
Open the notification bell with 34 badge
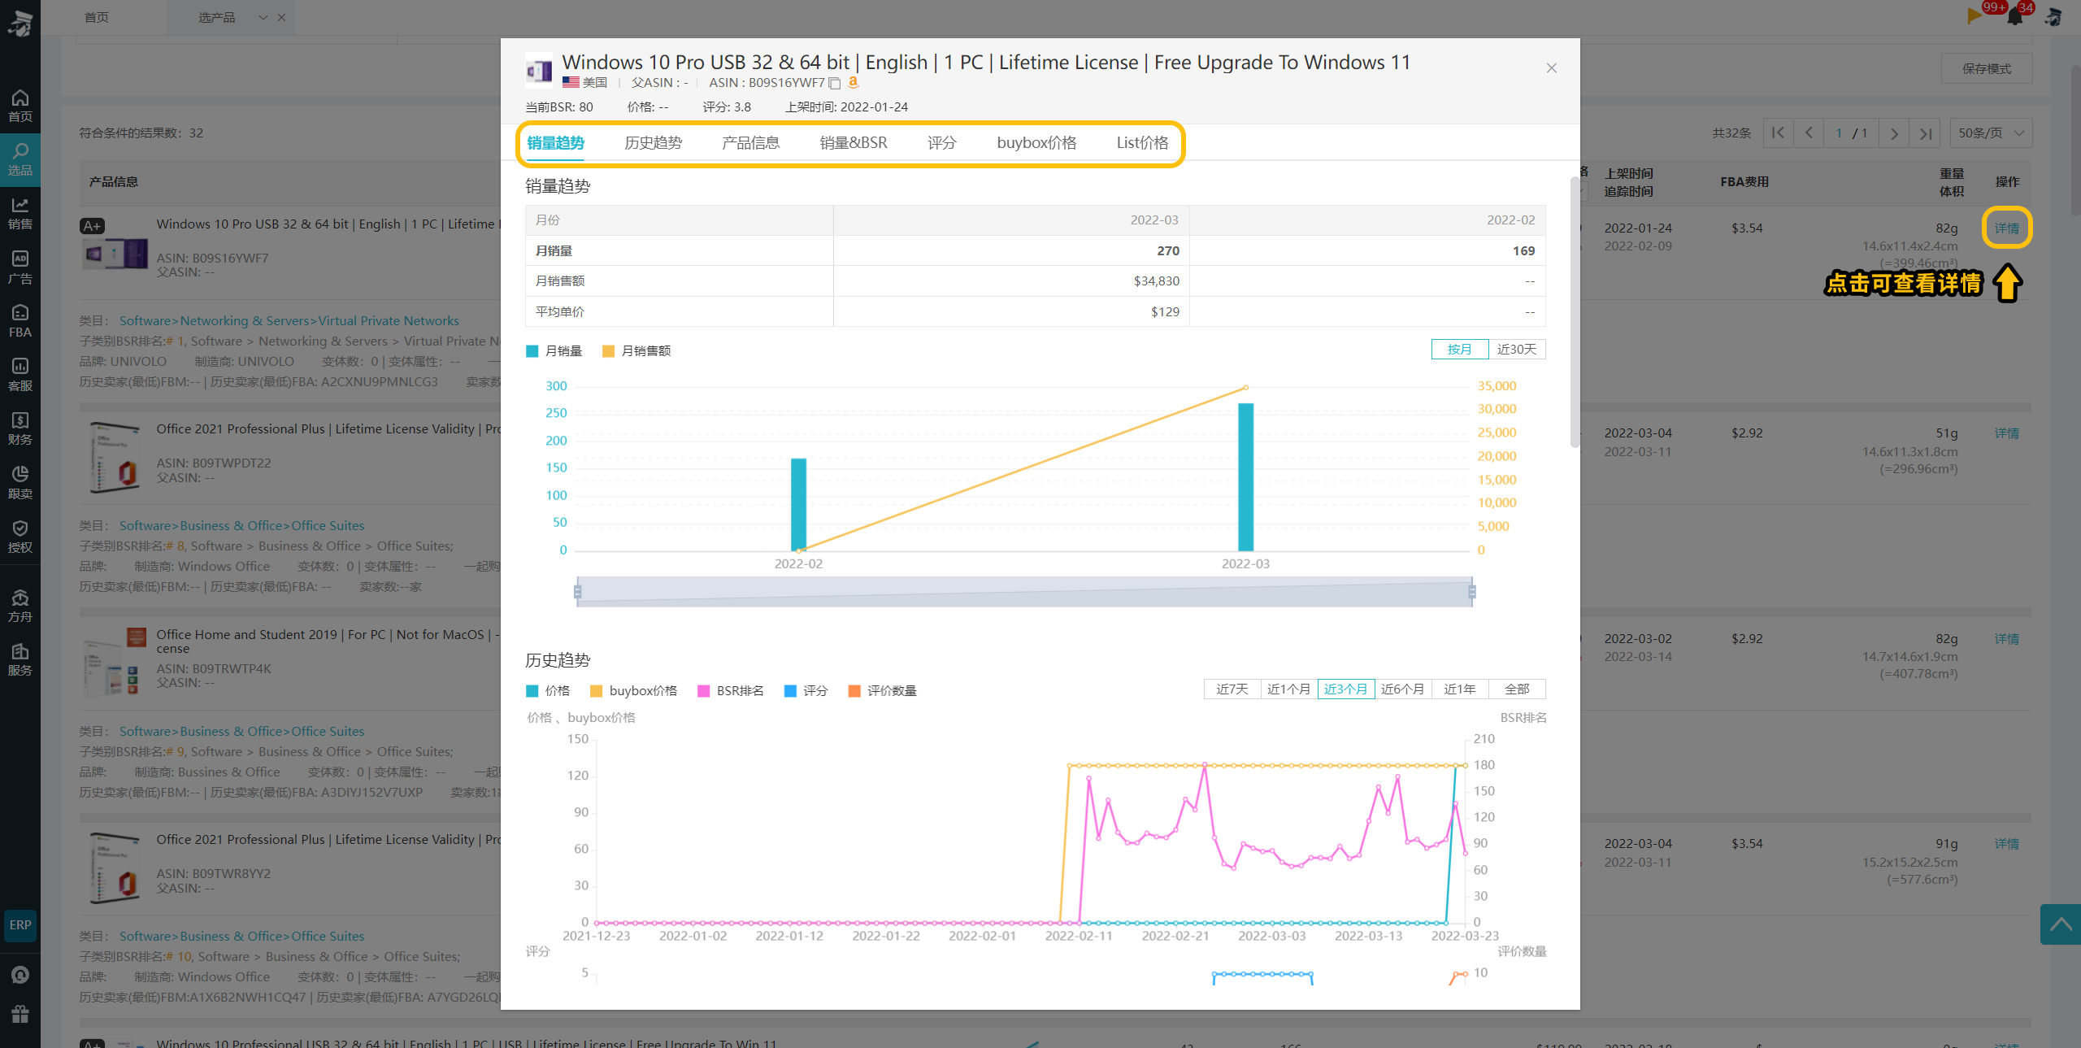click(x=2015, y=16)
